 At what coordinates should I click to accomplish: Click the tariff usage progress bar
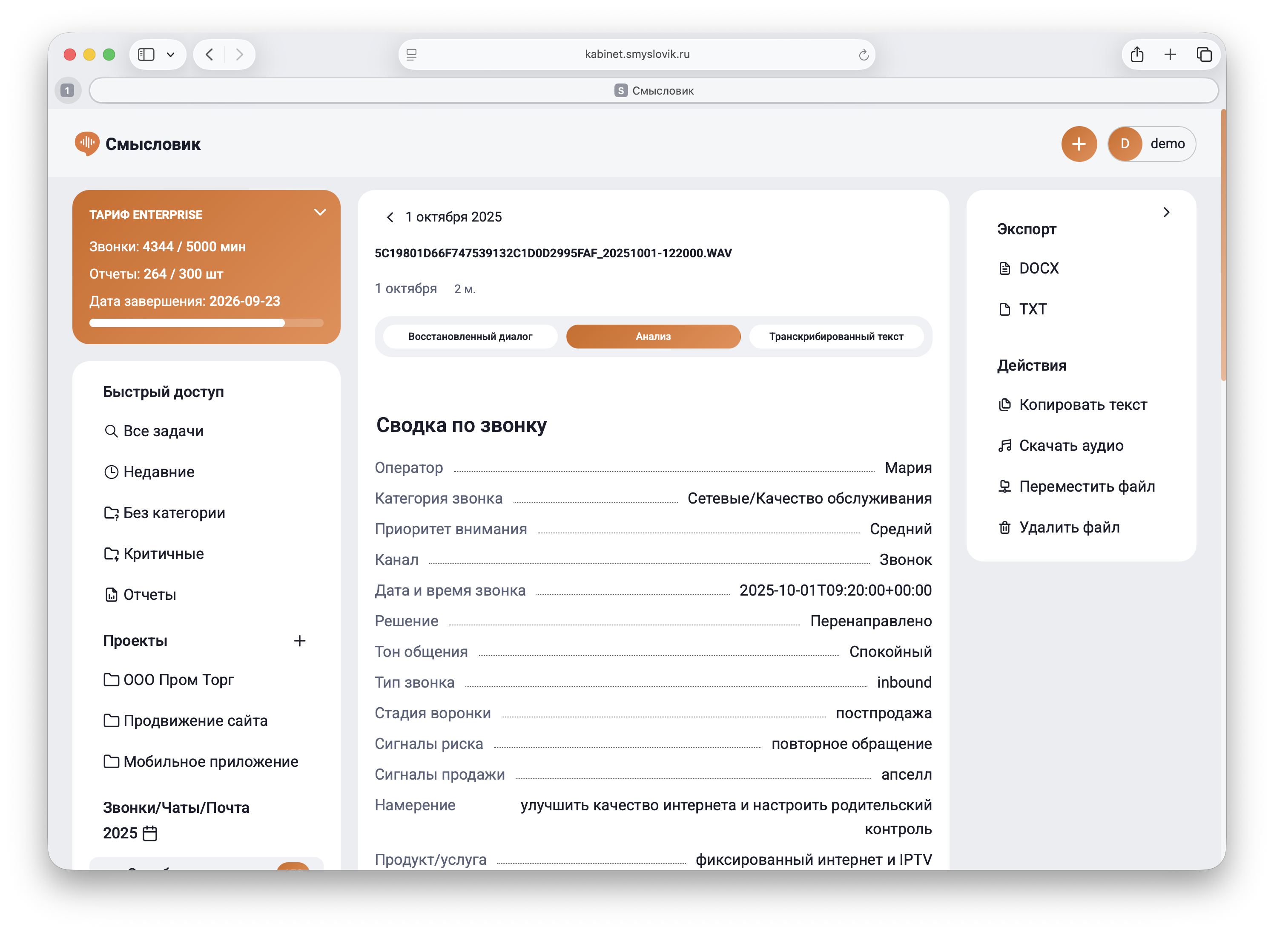[206, 323]
